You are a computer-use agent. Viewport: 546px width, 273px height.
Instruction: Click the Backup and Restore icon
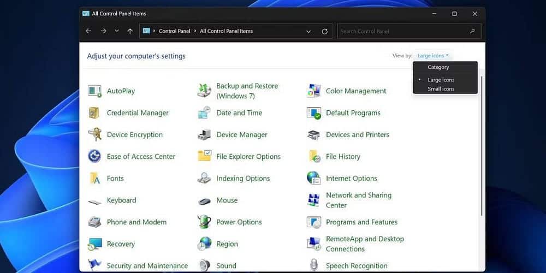coord(204,91)
